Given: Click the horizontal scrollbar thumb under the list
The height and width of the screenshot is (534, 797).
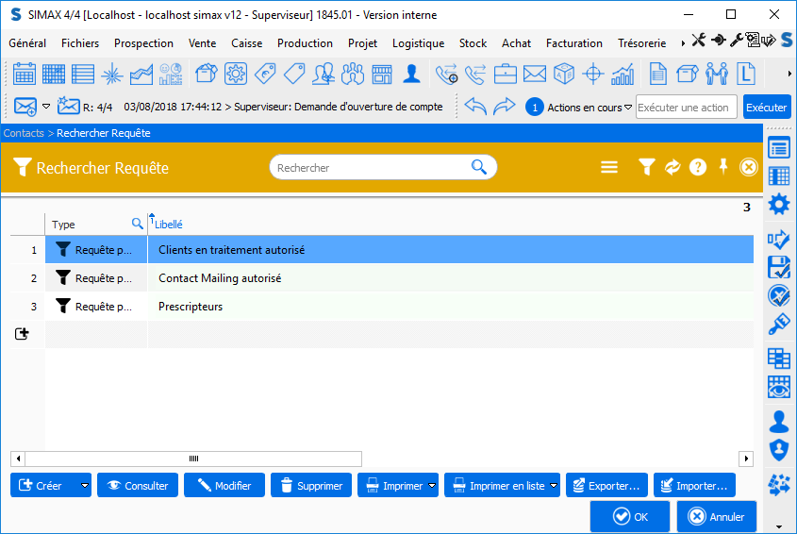Looking at the screenshot, I should tap(193, 459).
